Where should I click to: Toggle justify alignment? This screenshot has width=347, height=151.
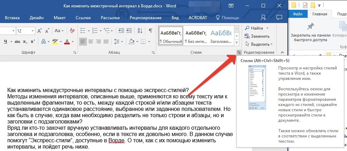106,41
